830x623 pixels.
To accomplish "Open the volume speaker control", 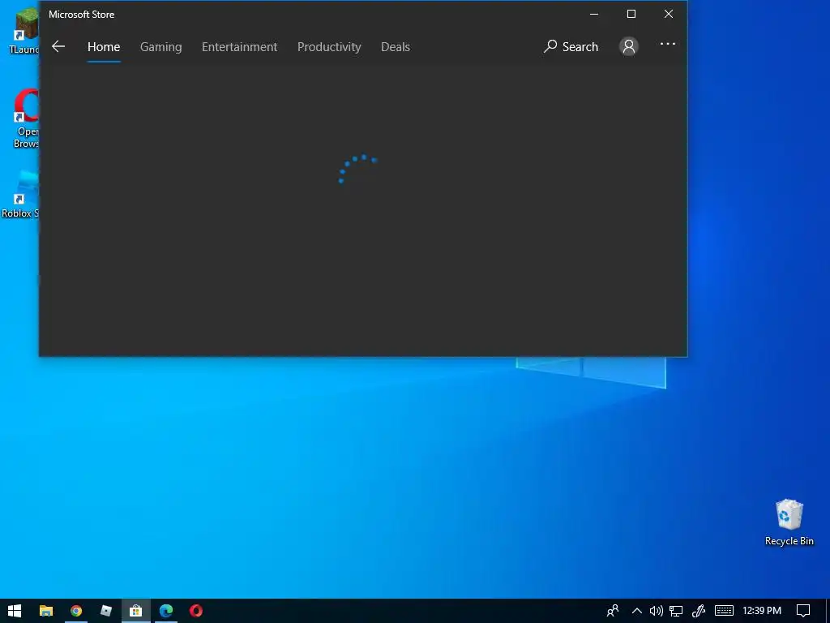I will [656, 611].
